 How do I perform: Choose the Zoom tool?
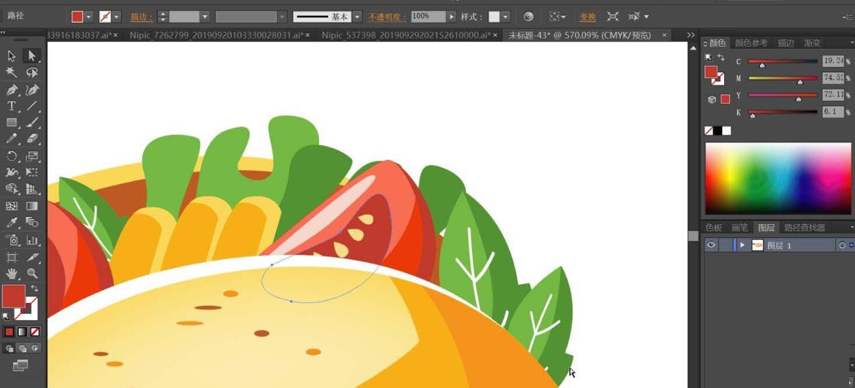click(x=32, y=273)
